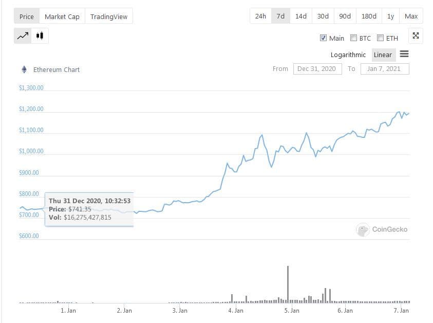Switch to candlestick chart icon

coord(40,36)
